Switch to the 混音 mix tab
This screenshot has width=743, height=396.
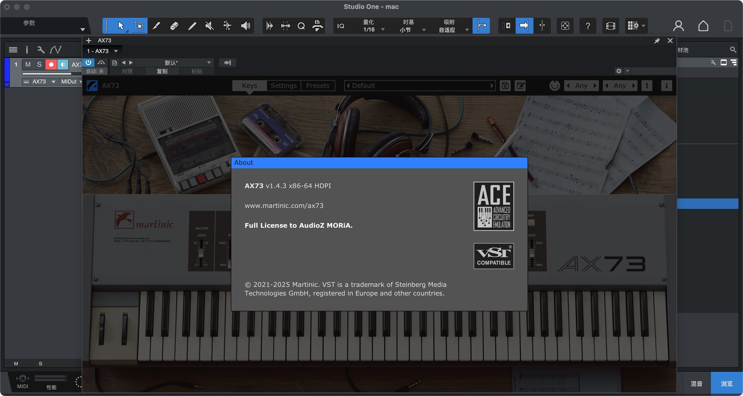697,384
